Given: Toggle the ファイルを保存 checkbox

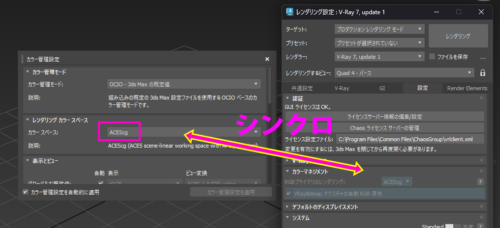Looking at the screenshot, I should pyautogui.click(x=432, y=57).
